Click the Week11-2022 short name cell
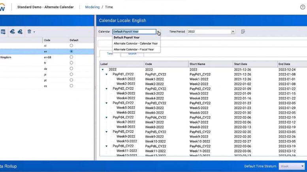Image resolution: width=307 pixels, height=172 pixels. pyautogui.click(x=200, y=151)
